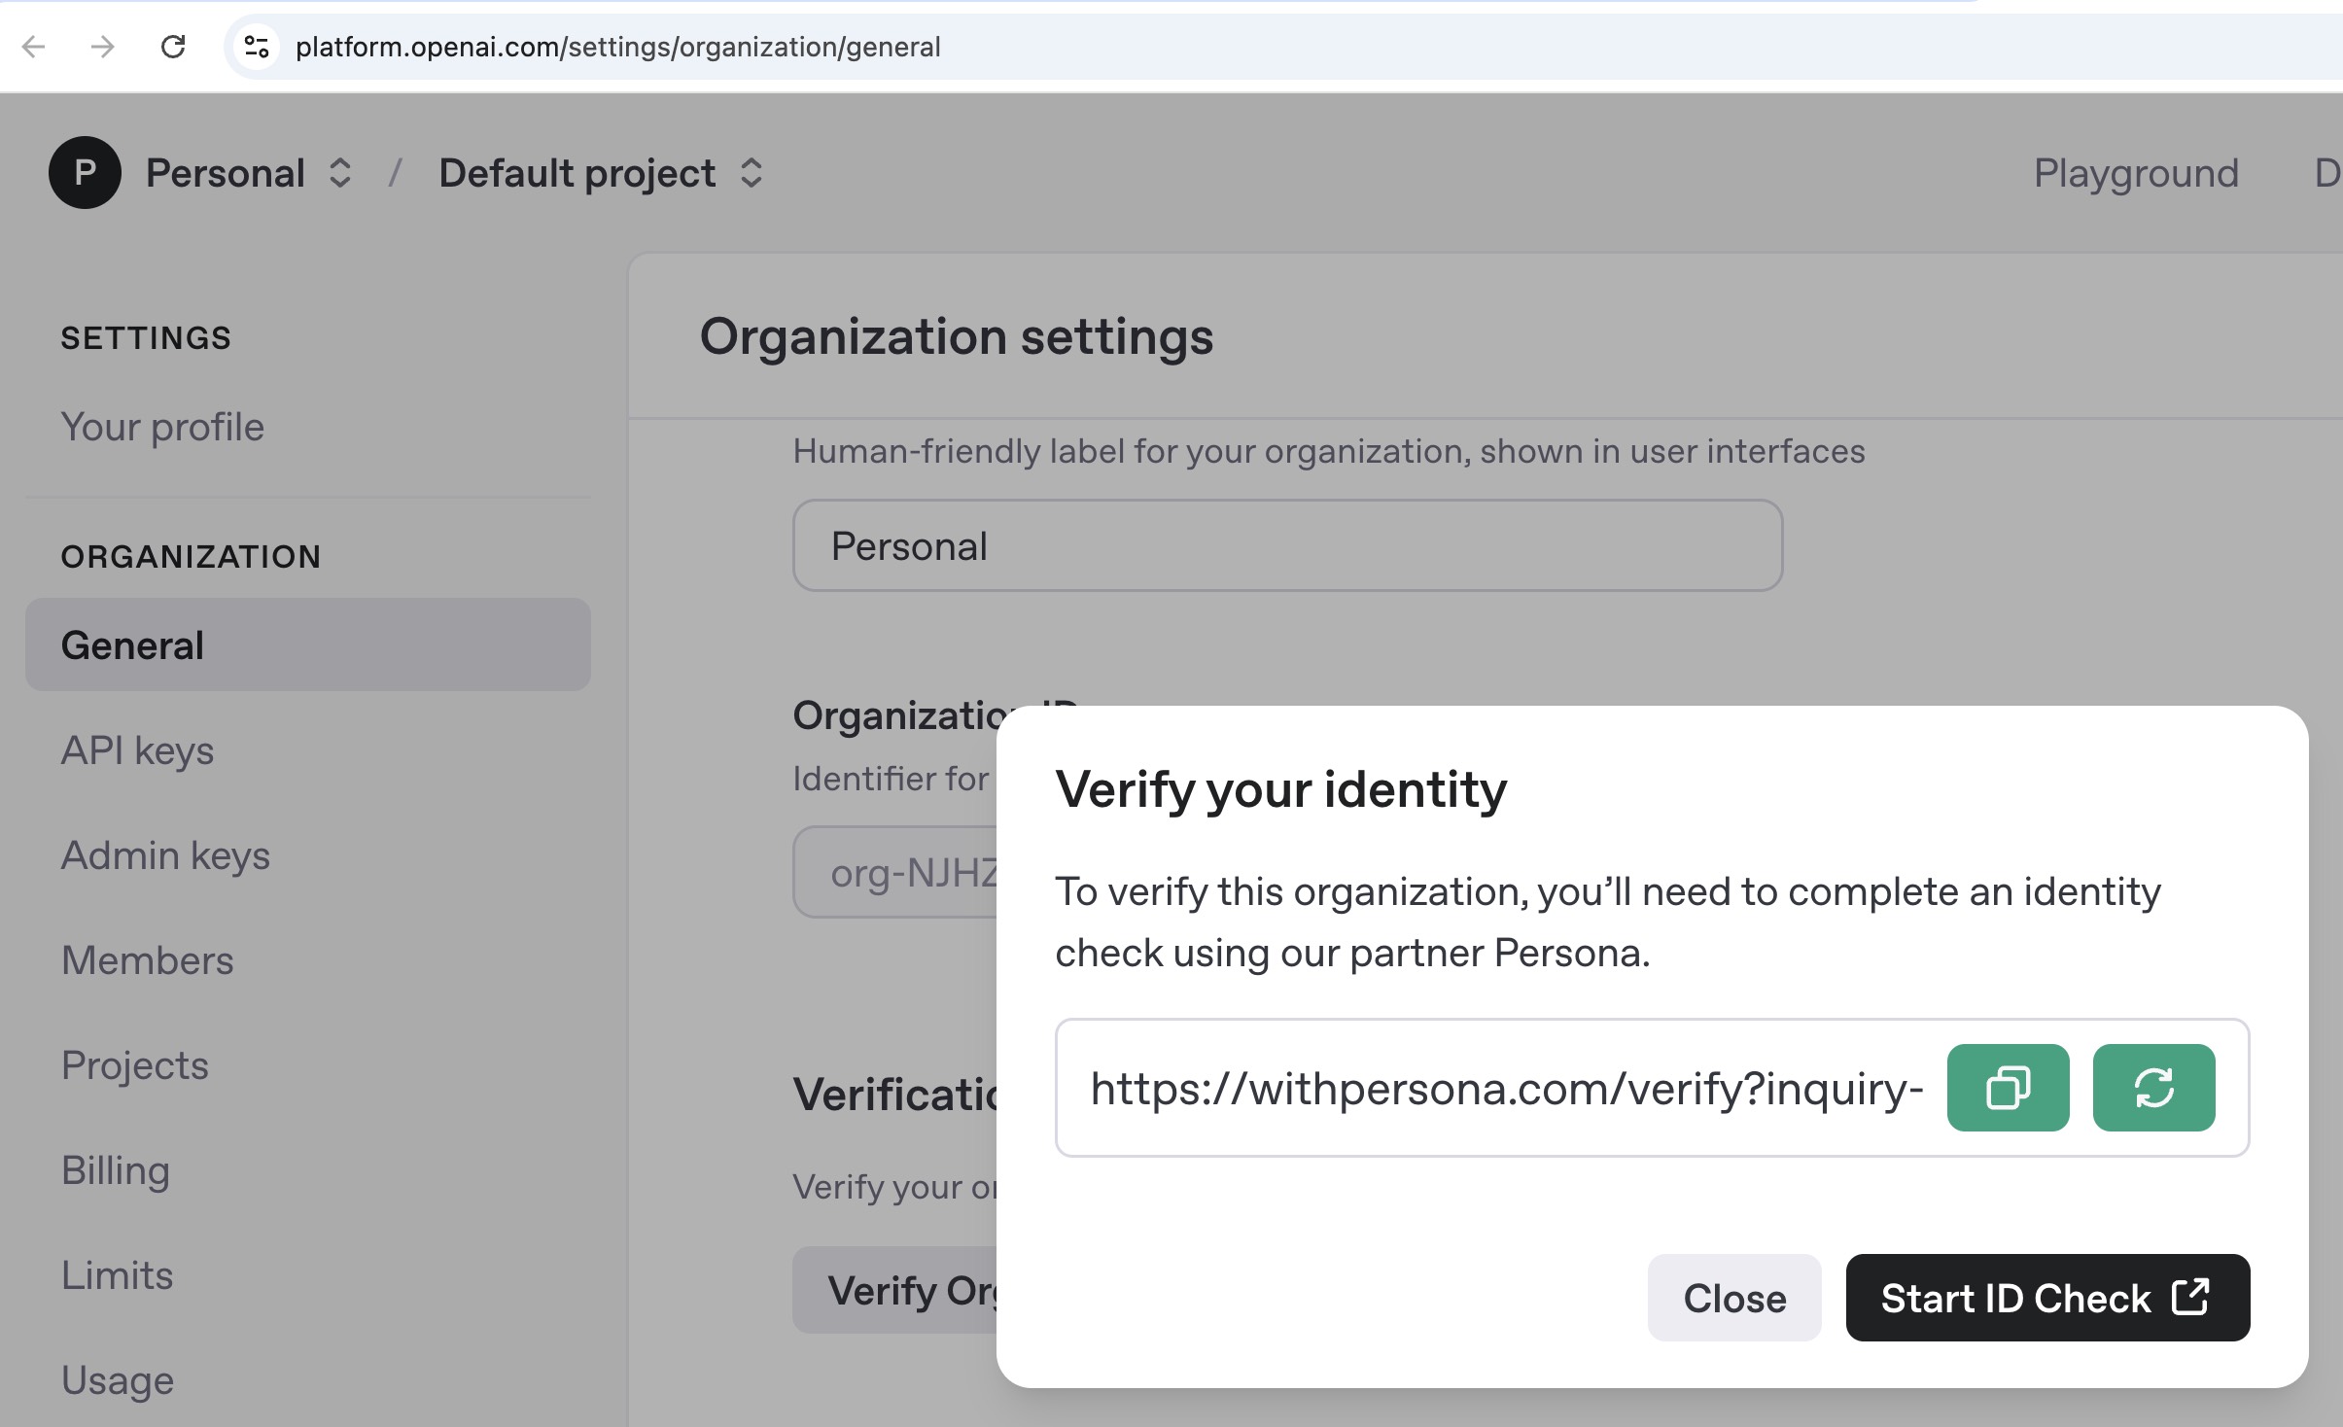Click the browser forward arrow

(102, 47)
